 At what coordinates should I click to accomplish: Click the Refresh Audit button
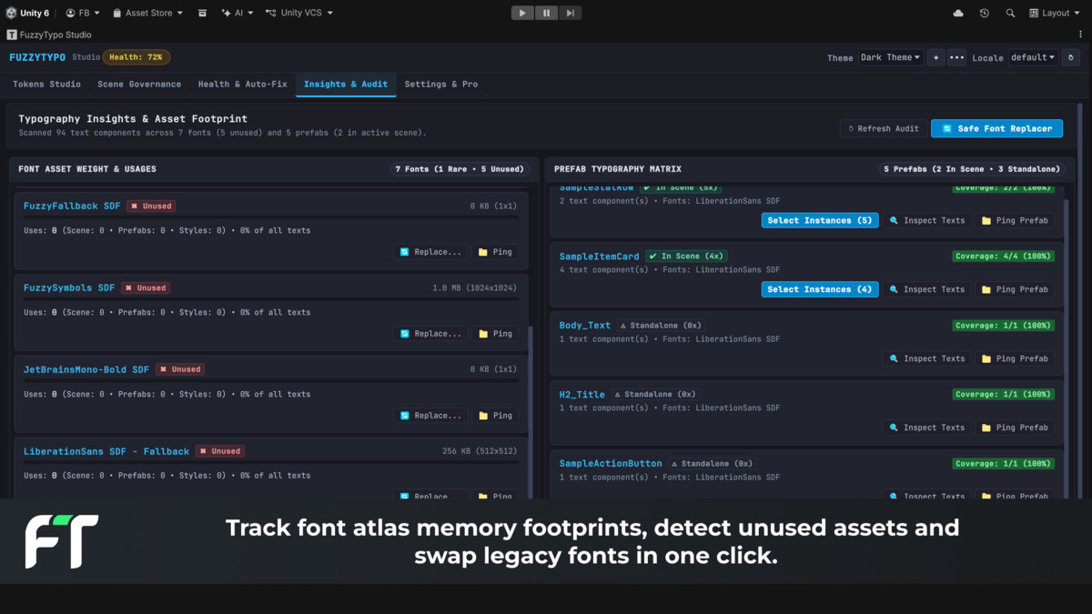pyautogui.click(x=884, y=128)
